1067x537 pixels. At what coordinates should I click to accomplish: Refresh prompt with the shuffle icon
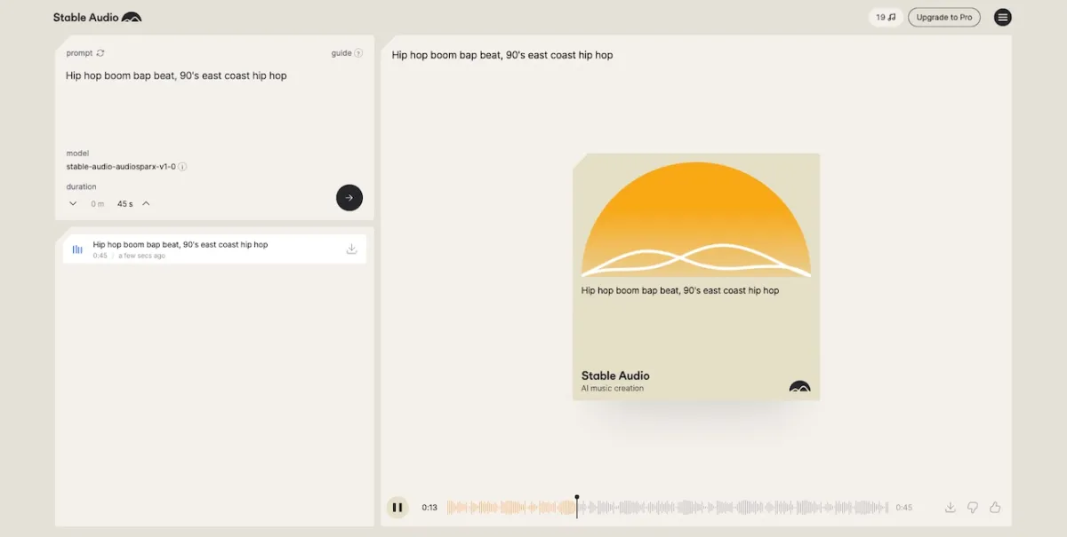tap(100, 53)
